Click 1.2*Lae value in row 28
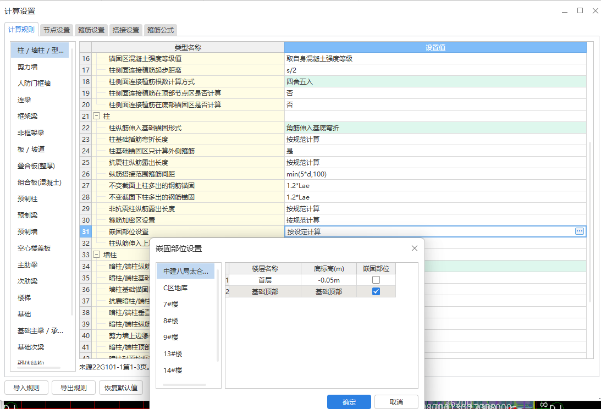This screenshot has width=601, height=409. click(435, 197)
